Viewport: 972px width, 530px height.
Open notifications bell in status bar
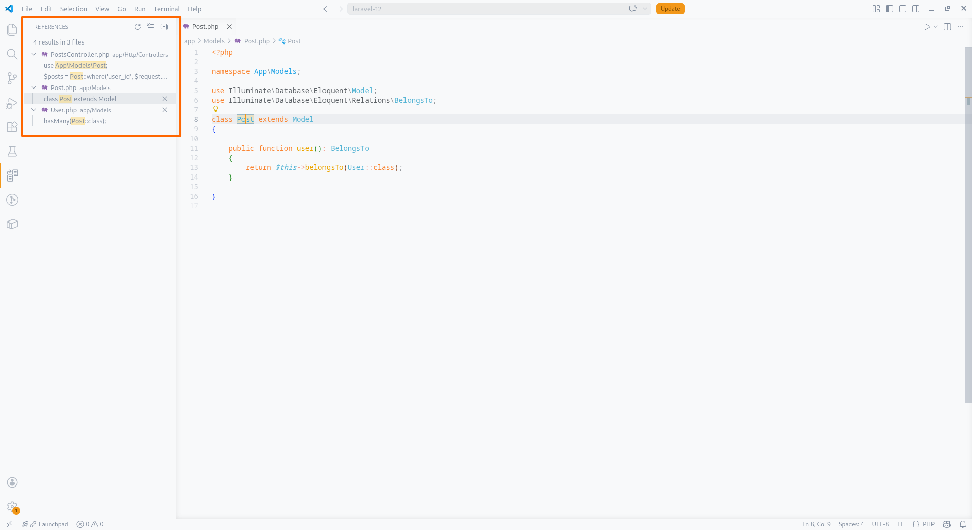click(963, 524)
